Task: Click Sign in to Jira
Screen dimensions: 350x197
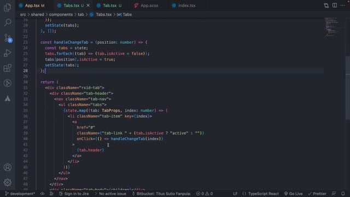Action: [x=74, y=194]
